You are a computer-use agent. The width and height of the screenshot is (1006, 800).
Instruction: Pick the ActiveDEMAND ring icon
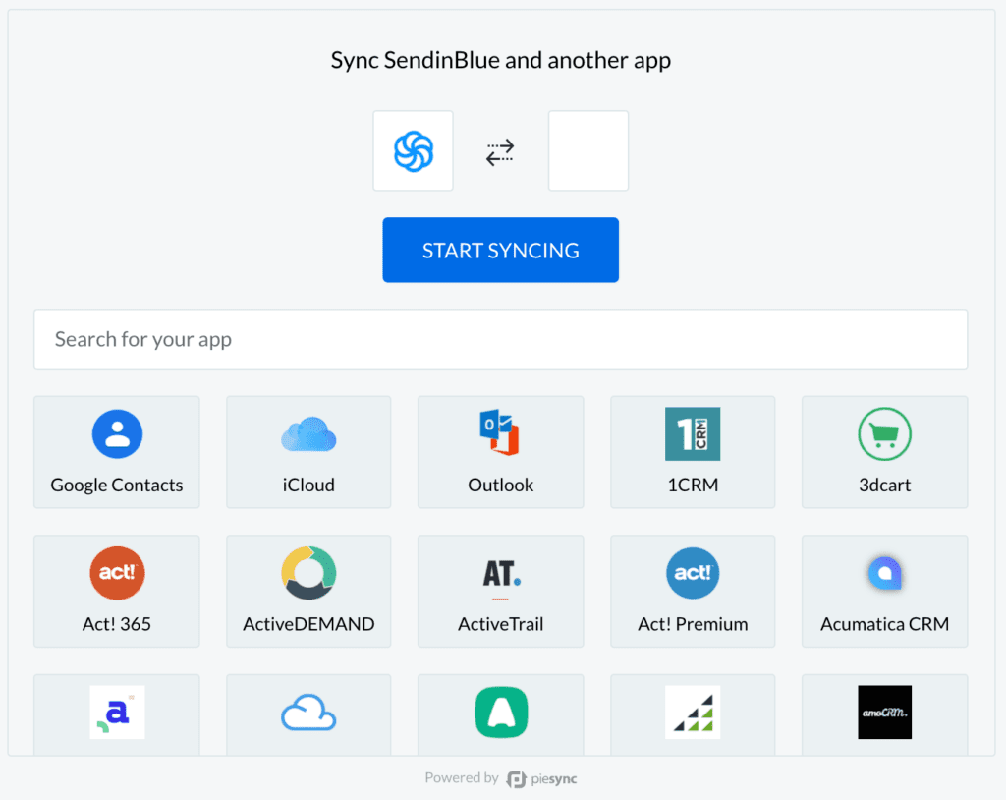[x=308, y=573]
